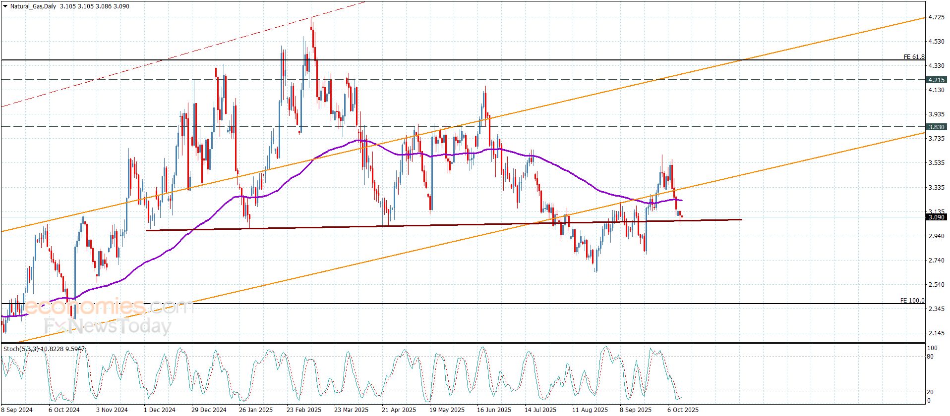Click the FE 61.8 Fibonacci label
This screenshot has width=950, height=416.
[x=914, y=57]
